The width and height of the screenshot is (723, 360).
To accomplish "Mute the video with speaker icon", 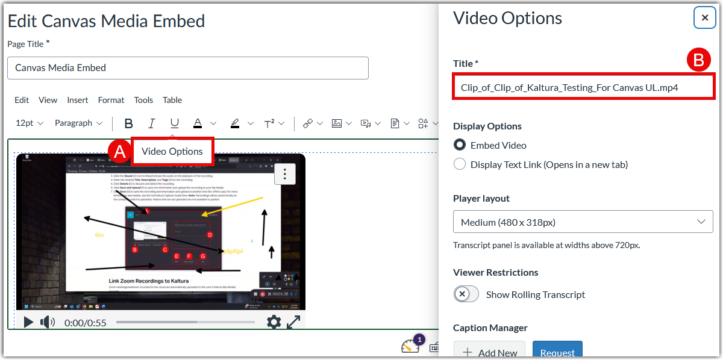I will [48, 322].
